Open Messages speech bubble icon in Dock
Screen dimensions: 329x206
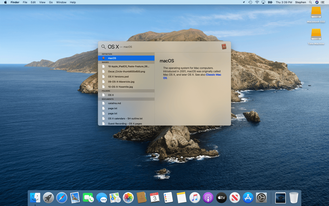tap(102, 197)
